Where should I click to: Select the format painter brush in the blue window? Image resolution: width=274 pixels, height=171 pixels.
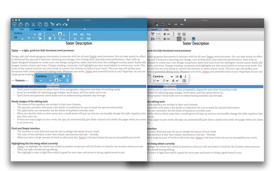tap(52, 24)
